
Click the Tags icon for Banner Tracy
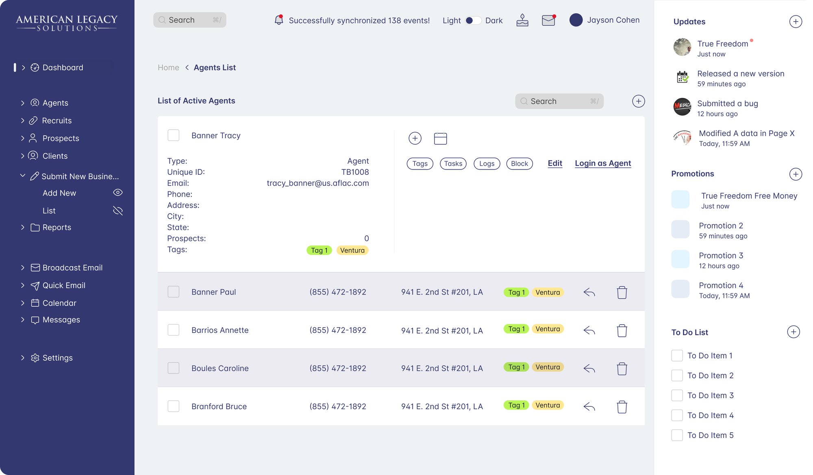420,163
